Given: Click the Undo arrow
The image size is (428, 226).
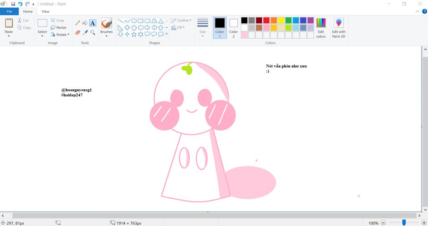Looking at the screenshot, I should click(20, 4).
